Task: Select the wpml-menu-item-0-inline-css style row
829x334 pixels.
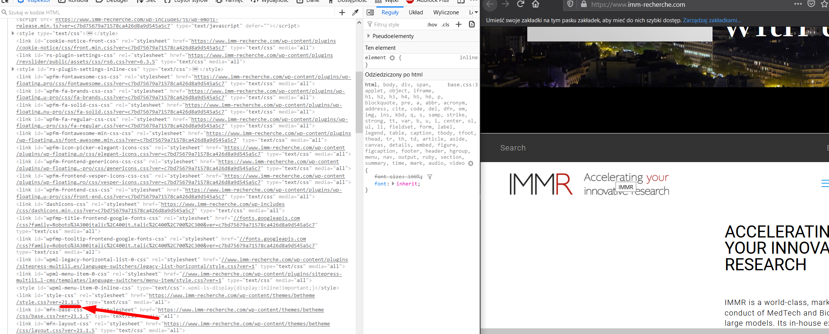Action: 177,288
